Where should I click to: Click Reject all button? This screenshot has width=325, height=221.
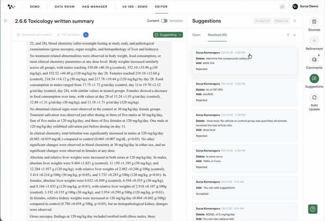tap(282, 21)
